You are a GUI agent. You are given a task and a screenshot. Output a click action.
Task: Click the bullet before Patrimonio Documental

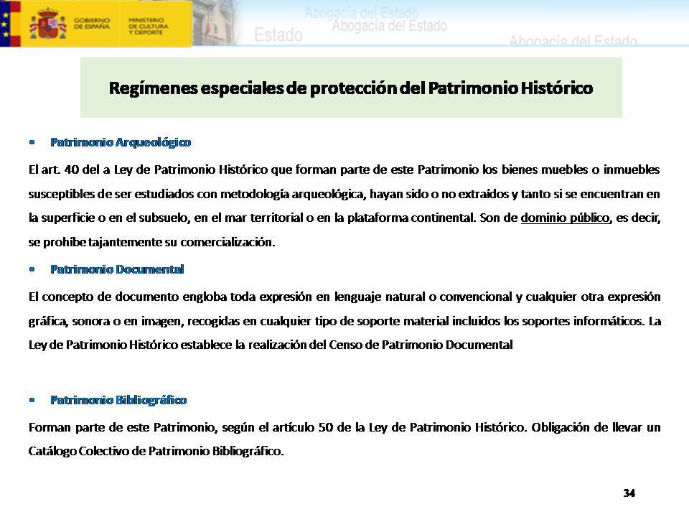point(32,269)
